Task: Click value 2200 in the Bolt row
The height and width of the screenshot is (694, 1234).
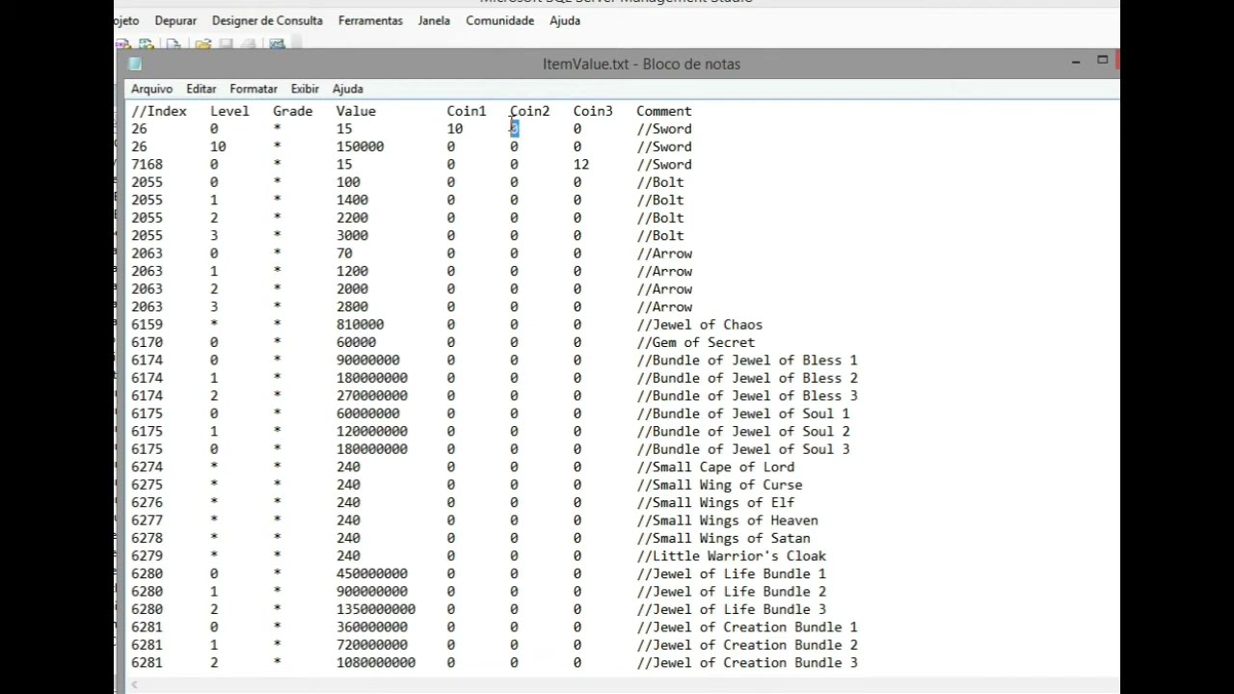Action: click(x=352, y=218)
